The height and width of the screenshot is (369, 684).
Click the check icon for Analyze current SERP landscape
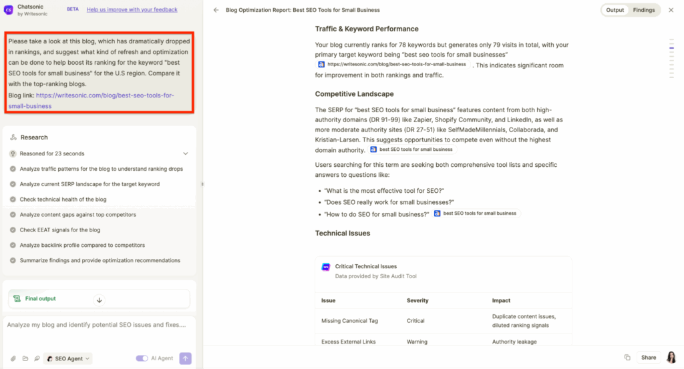click(x=13, y=184)
